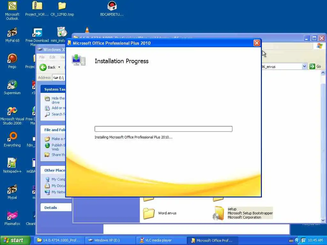This screenshot has width=327, height=245.
Task: Open Microsoft Visual Studio 2008 shortcut
Action: click(x=12, y=111)
